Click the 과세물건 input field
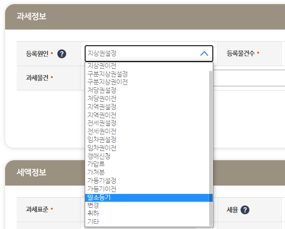Viewport: 285px width, 229px height. point(249,78)
